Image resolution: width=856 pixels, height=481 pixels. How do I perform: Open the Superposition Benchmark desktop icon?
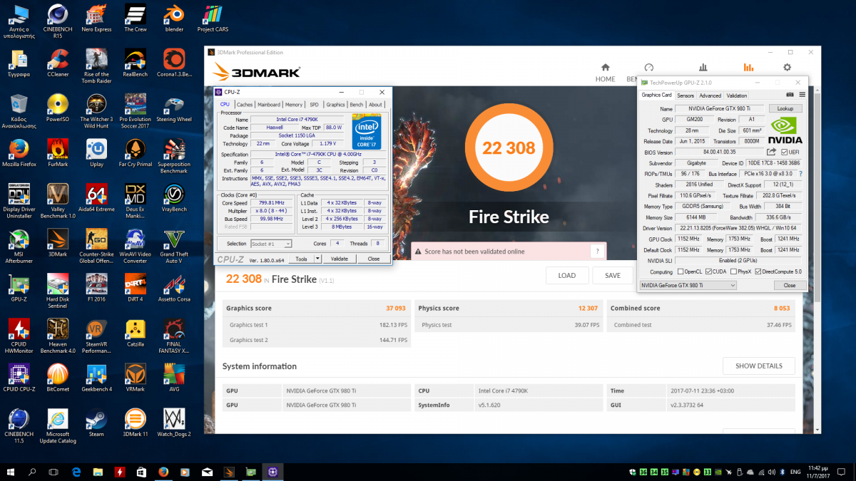pos(174,156)
